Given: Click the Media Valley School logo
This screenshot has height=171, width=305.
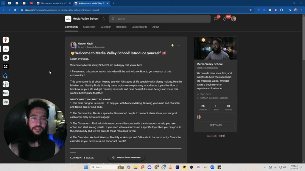Looking at the screenshot, I should pos(68,19).
